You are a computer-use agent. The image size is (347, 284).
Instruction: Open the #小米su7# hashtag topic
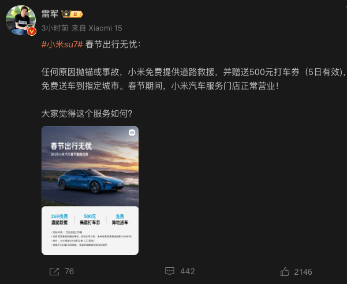pyautogui.click(x=62, y=44)
